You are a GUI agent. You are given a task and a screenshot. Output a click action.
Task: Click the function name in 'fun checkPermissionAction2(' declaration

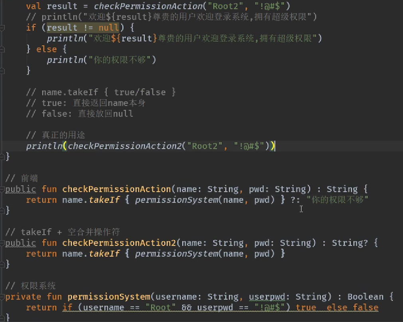click(119, 243)
